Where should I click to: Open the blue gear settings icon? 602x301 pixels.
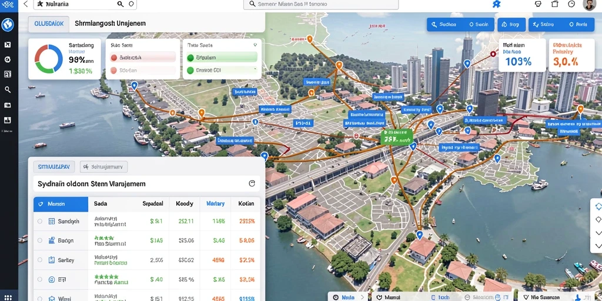coord(496,4)
